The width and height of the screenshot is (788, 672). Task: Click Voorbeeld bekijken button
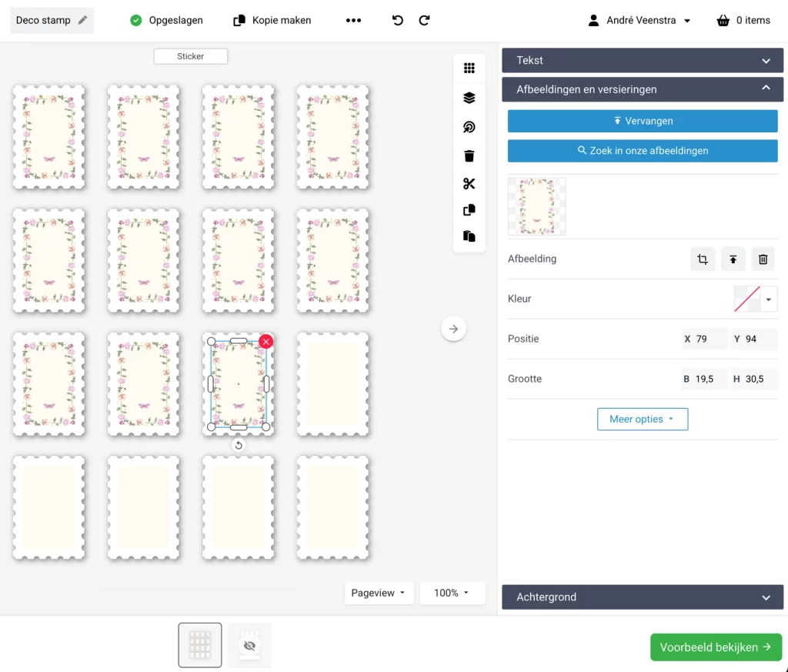(716, 647)
